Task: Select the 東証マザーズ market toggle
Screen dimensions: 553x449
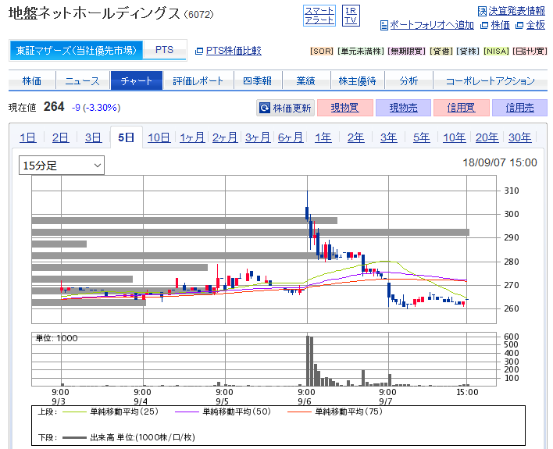Action: pos(77,50)
